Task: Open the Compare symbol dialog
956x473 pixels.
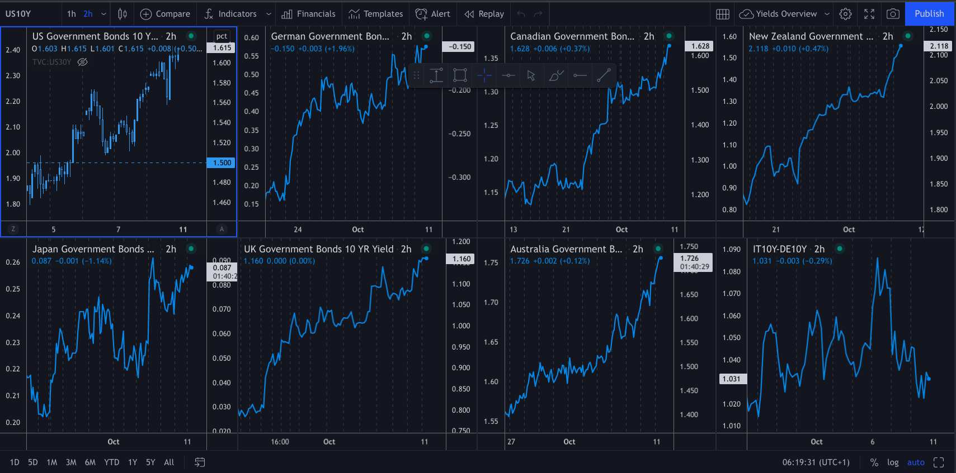Action: tap(165, 14)
